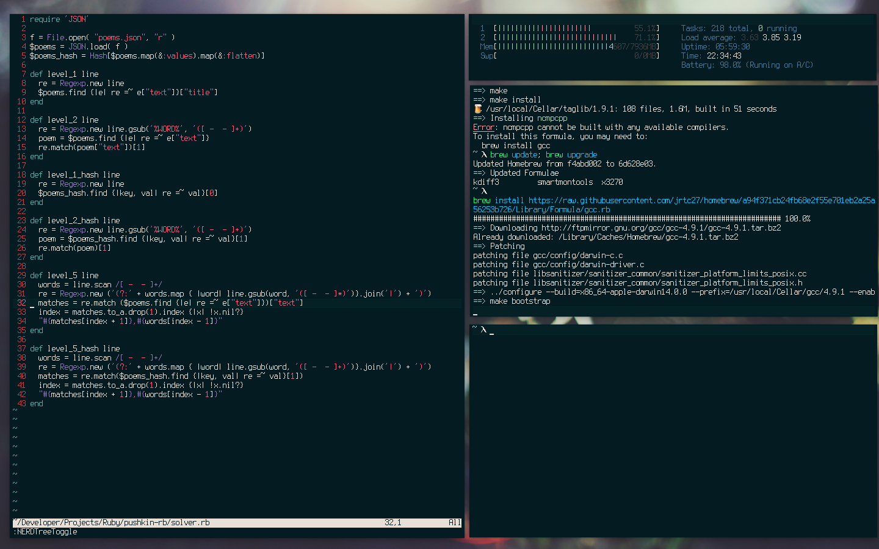Click 'x3270' in updated formulae list
879x549 pixels.
pyautogui.click(x=612, y=182)
